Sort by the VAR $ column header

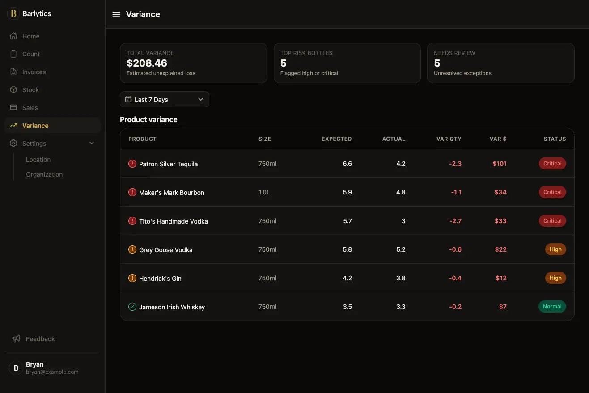pos(498,139)
